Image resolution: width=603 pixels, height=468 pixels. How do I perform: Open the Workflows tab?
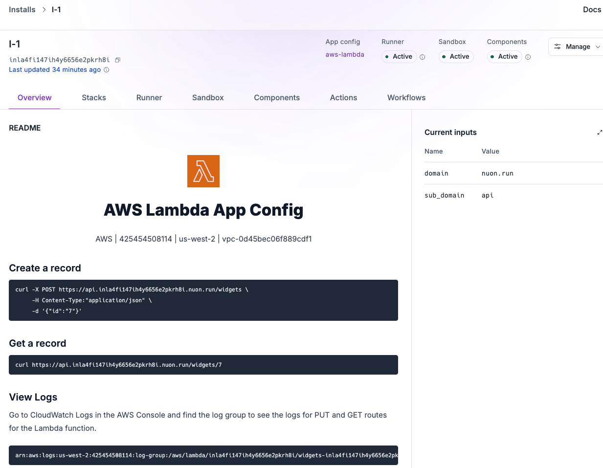point(406,98)
